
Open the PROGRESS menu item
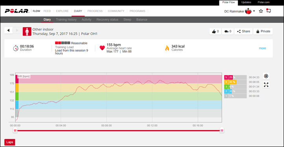pos(95,11)
